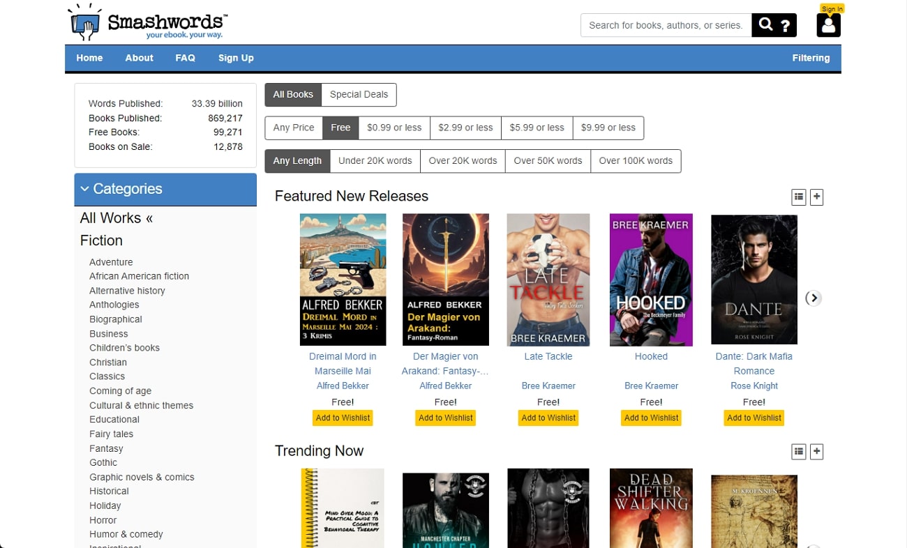Select Fiction category heading

point(101,241)
